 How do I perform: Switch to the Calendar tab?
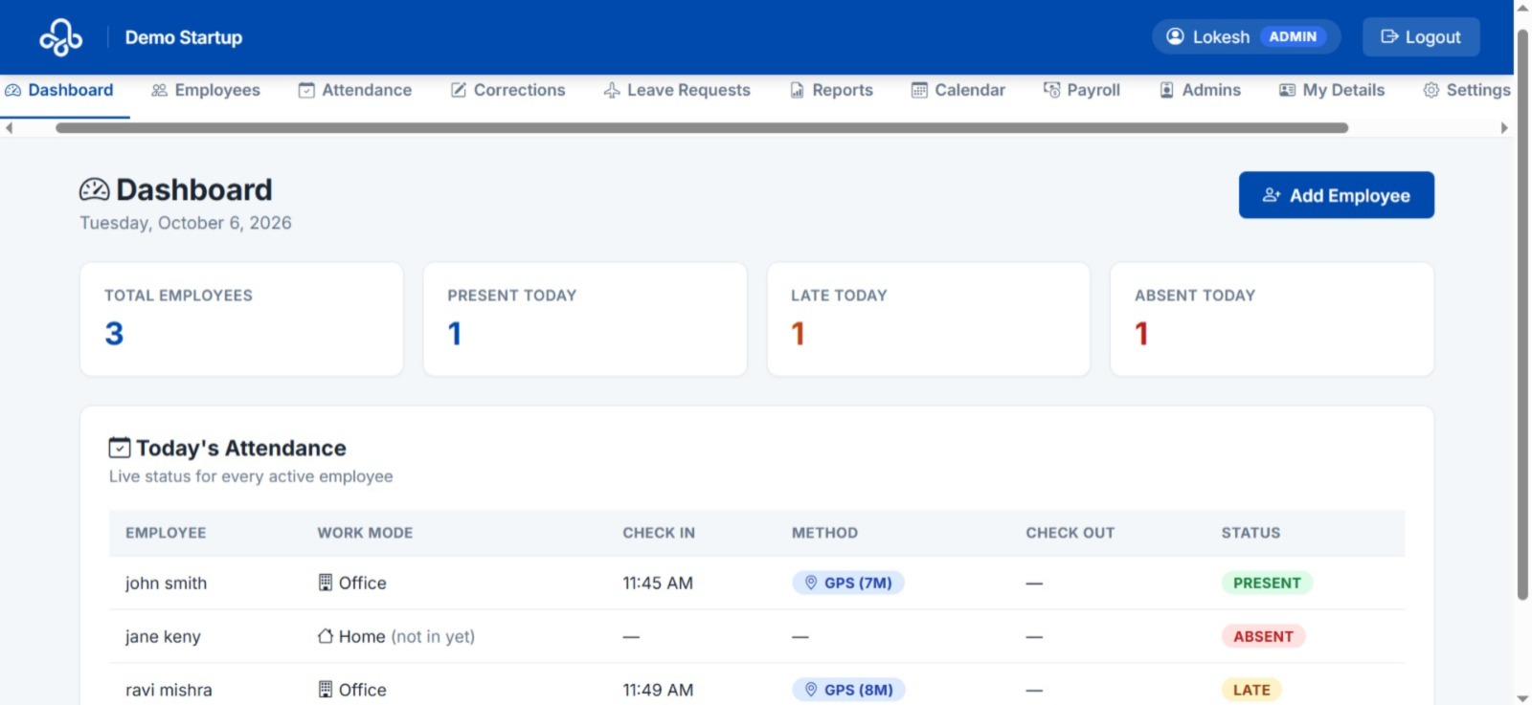958,90
